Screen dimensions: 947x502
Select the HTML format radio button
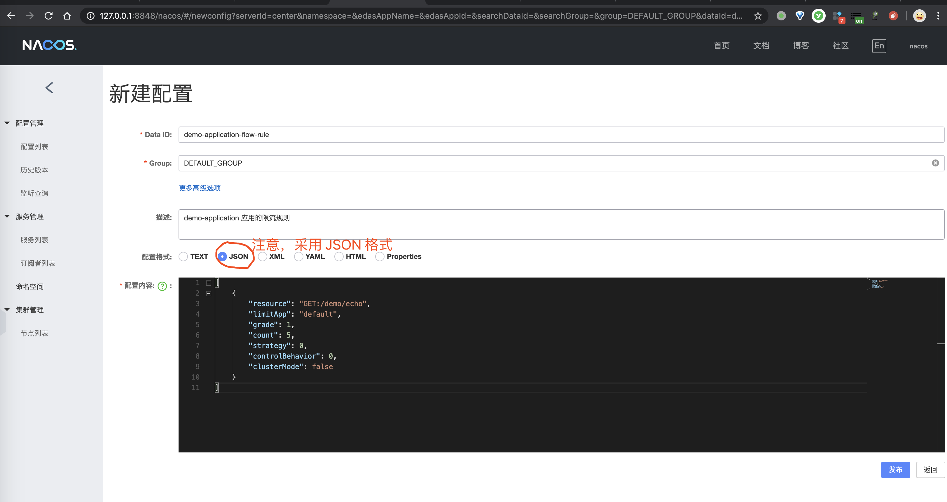339,256
